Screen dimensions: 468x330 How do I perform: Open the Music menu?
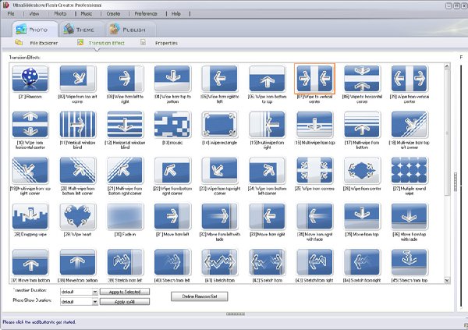[x=87, y=14]
